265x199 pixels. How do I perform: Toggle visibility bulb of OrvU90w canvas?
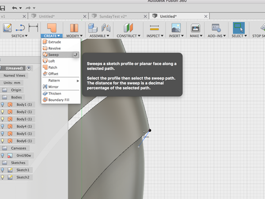pos(3,156)
